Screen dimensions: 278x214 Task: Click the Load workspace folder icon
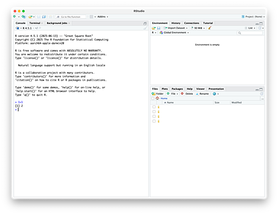[x=154, y=28]
